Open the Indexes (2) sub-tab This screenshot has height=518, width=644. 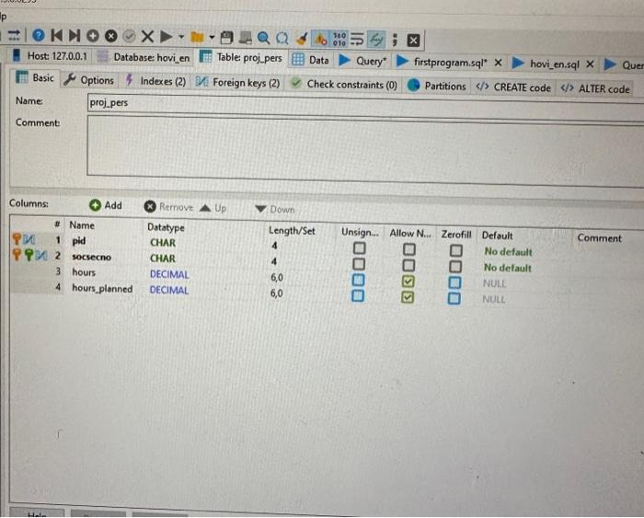(156, 81)
